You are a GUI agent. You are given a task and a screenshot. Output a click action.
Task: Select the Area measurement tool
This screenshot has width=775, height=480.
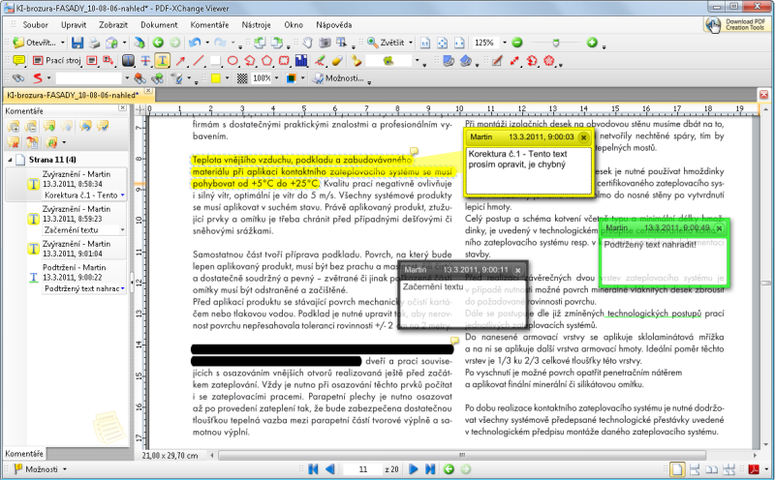549,61
